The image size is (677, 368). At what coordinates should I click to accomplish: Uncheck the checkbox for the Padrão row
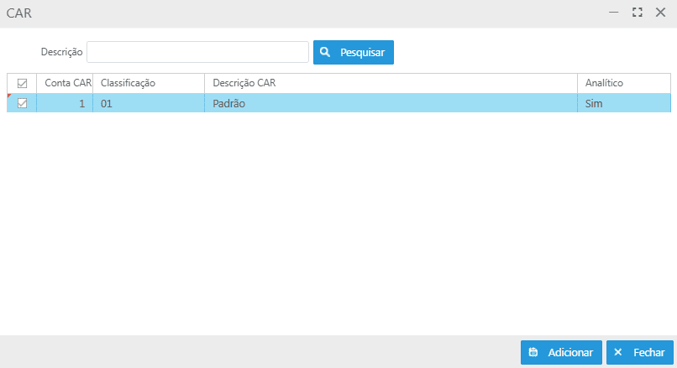click(x=22, y=103)
